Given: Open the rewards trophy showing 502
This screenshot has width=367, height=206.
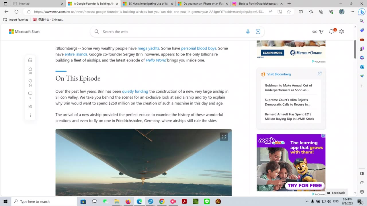Looking at the screenshot, I should pyautogui.click(x=318, y=32).
